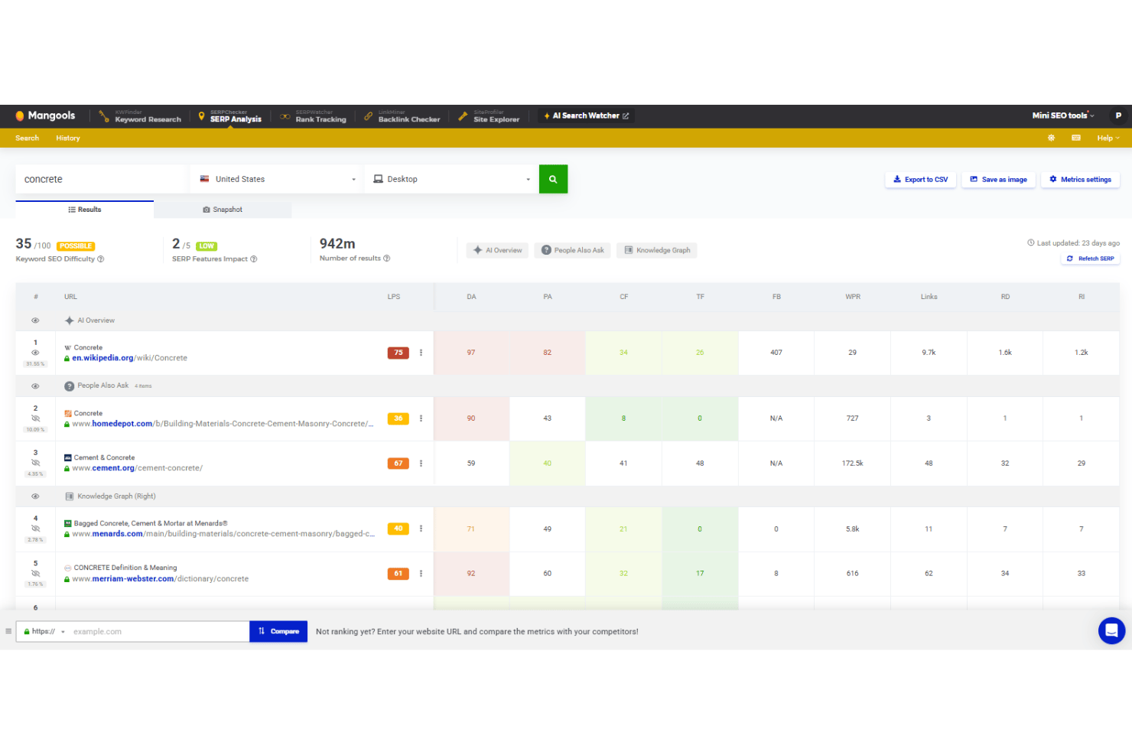The width and height of the screenshot is (1132, 755).
Task: Open SERPChecker SERP Analysis tool
Action: tap(229, 116)
